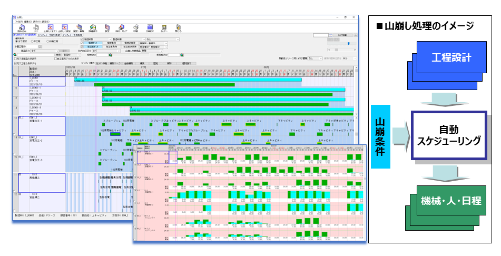Open the first sort-key dropdown in the top row
This screenshot has height=256, width=501.
pyautogui.click(x=97, y=40)
